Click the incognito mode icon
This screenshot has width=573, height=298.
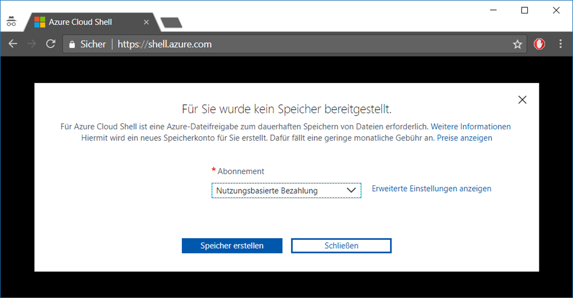(x=11, y=22)
